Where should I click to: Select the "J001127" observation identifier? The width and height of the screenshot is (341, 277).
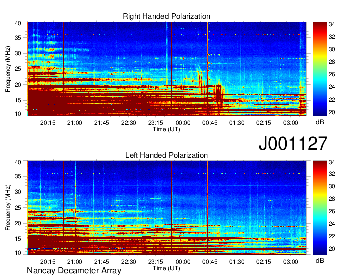(293, 144)
